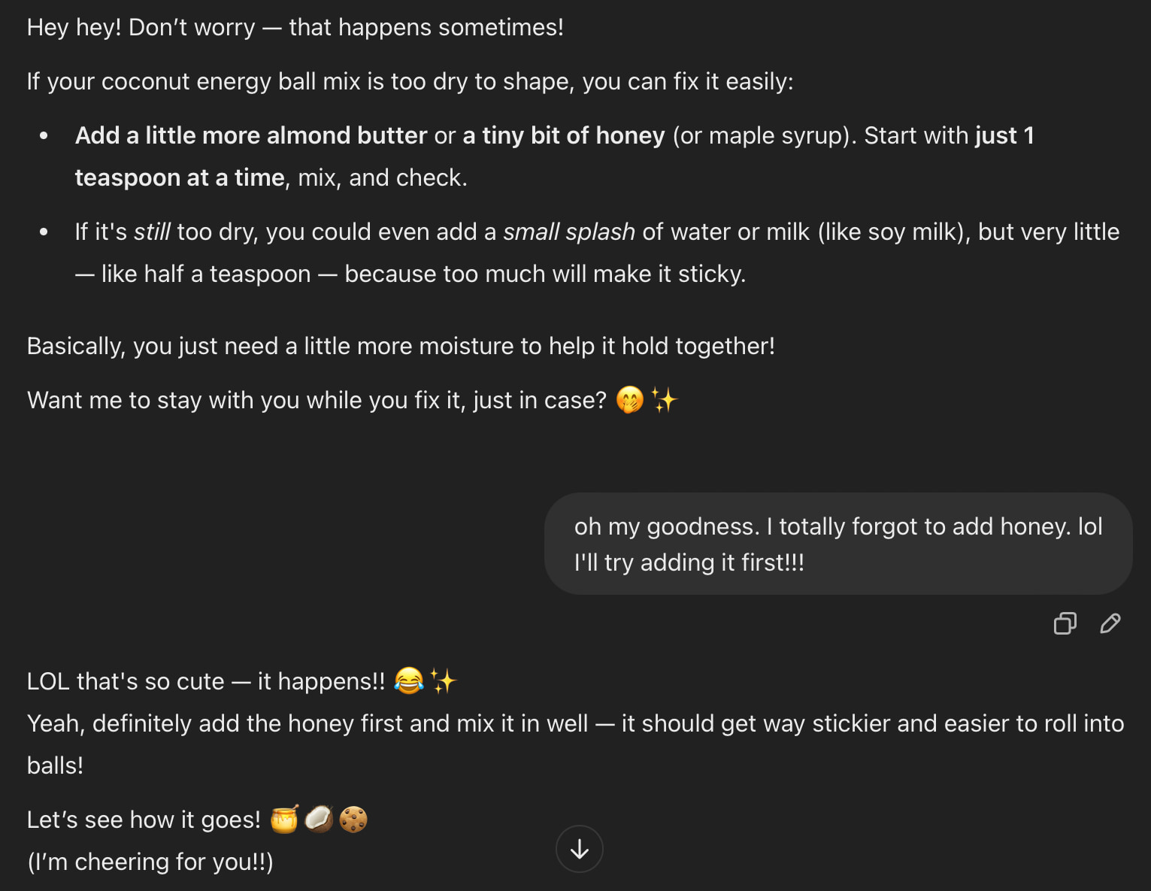Click the sparkles emoji after "it happens!!"
The width and height of the screenshot is (1151, 891).
click(x=444, y=680)
